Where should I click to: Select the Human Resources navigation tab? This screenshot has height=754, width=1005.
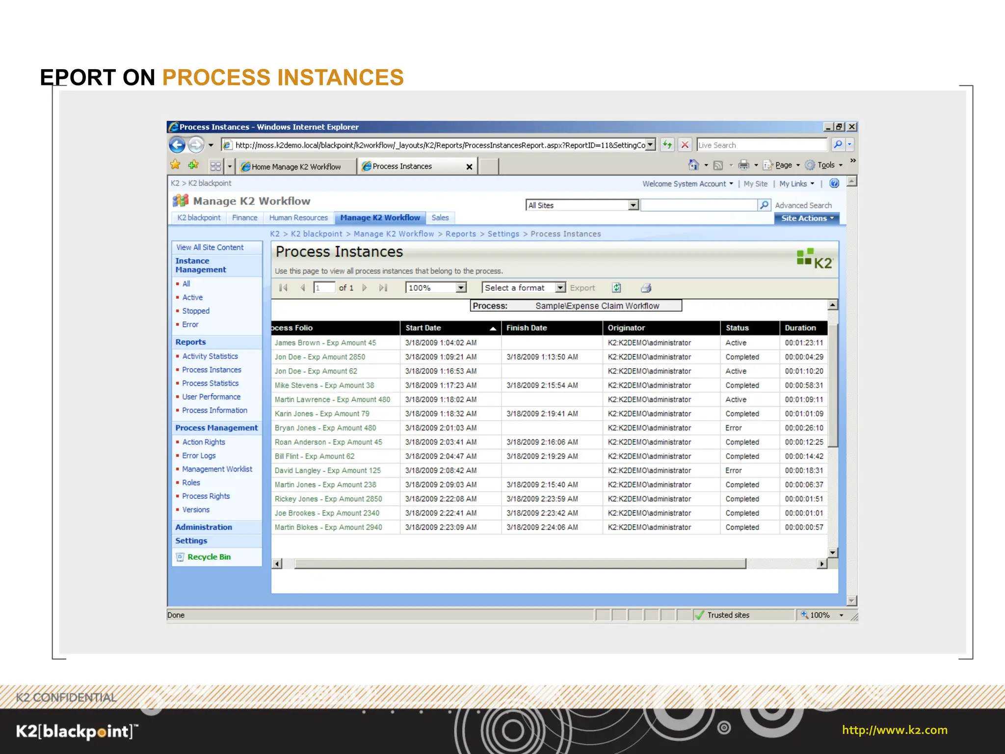pyautogui.click(x=298, y=217)
